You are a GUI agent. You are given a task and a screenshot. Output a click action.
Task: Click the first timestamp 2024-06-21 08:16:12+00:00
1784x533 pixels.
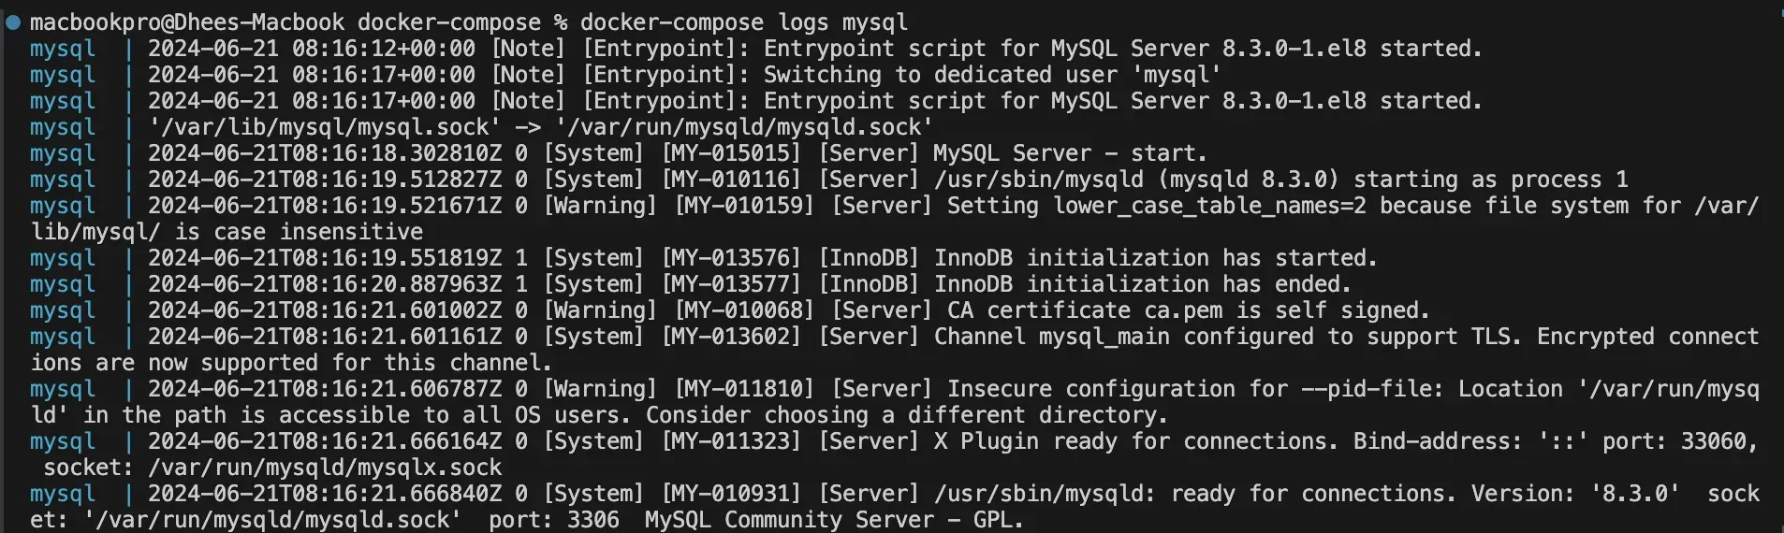[x=312, y=48]
